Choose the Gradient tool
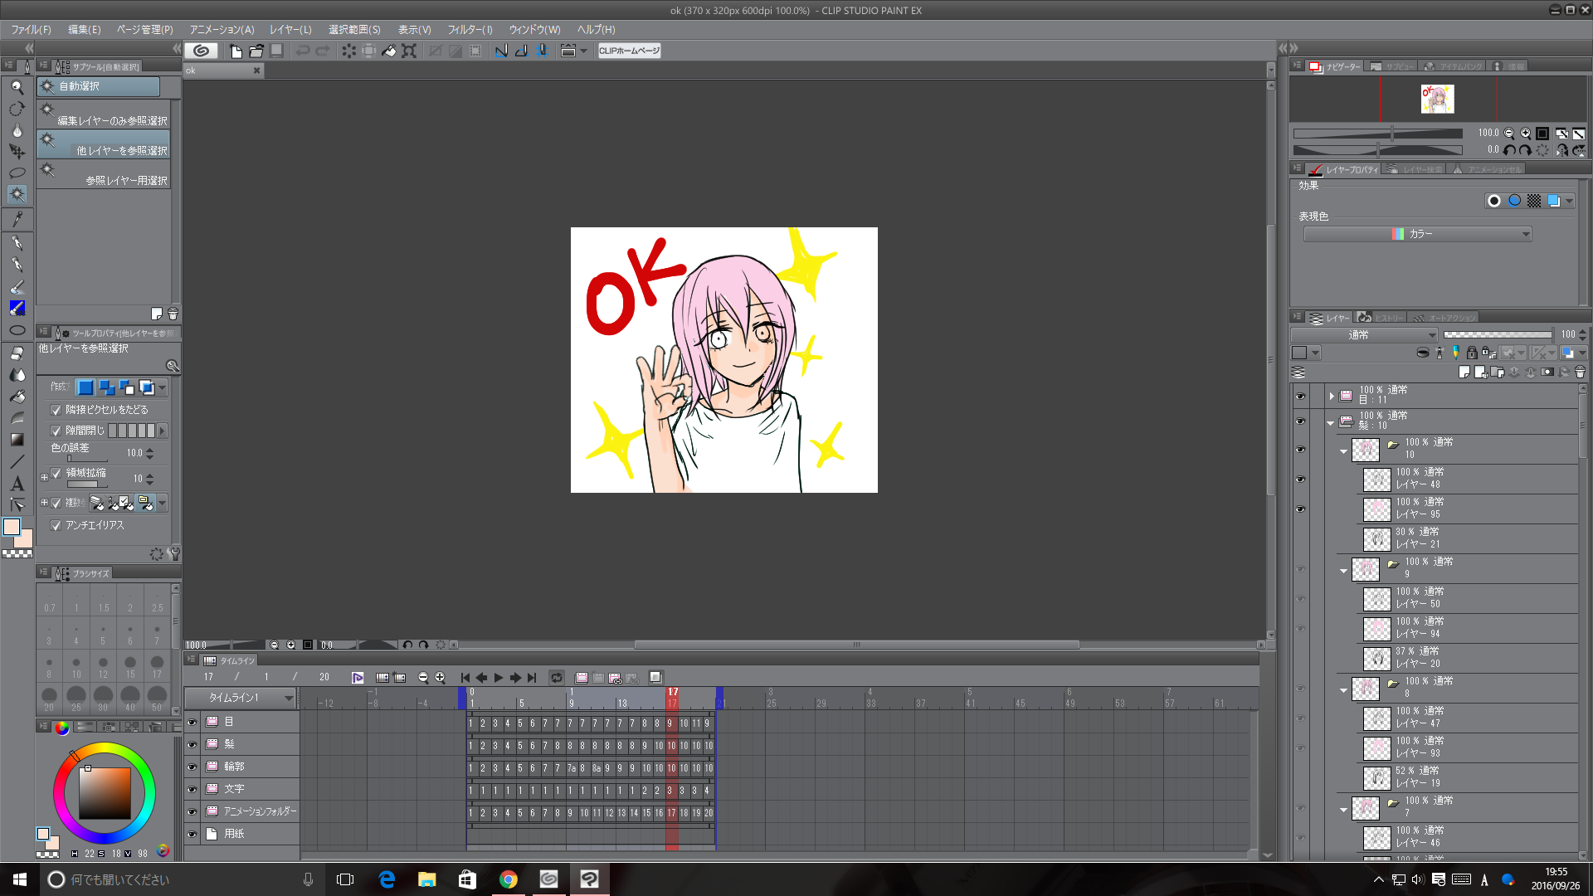 point(17,440)
